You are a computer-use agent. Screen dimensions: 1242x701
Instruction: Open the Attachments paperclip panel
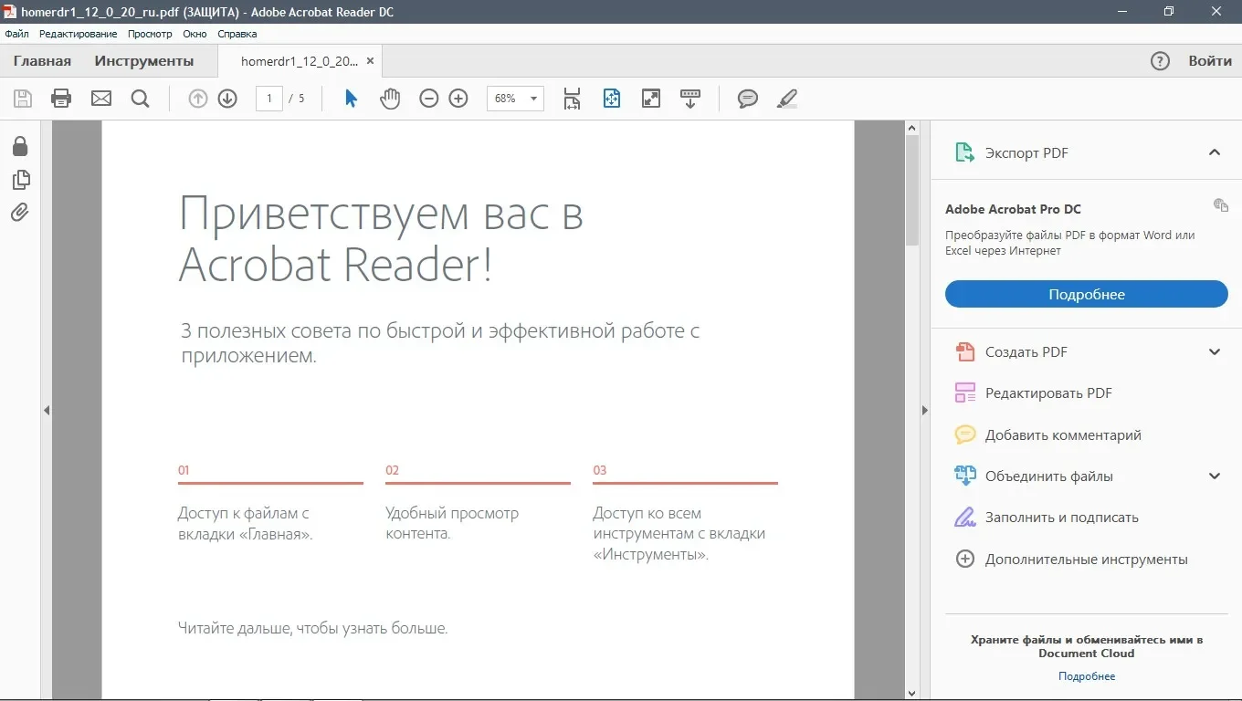point(20,213)
